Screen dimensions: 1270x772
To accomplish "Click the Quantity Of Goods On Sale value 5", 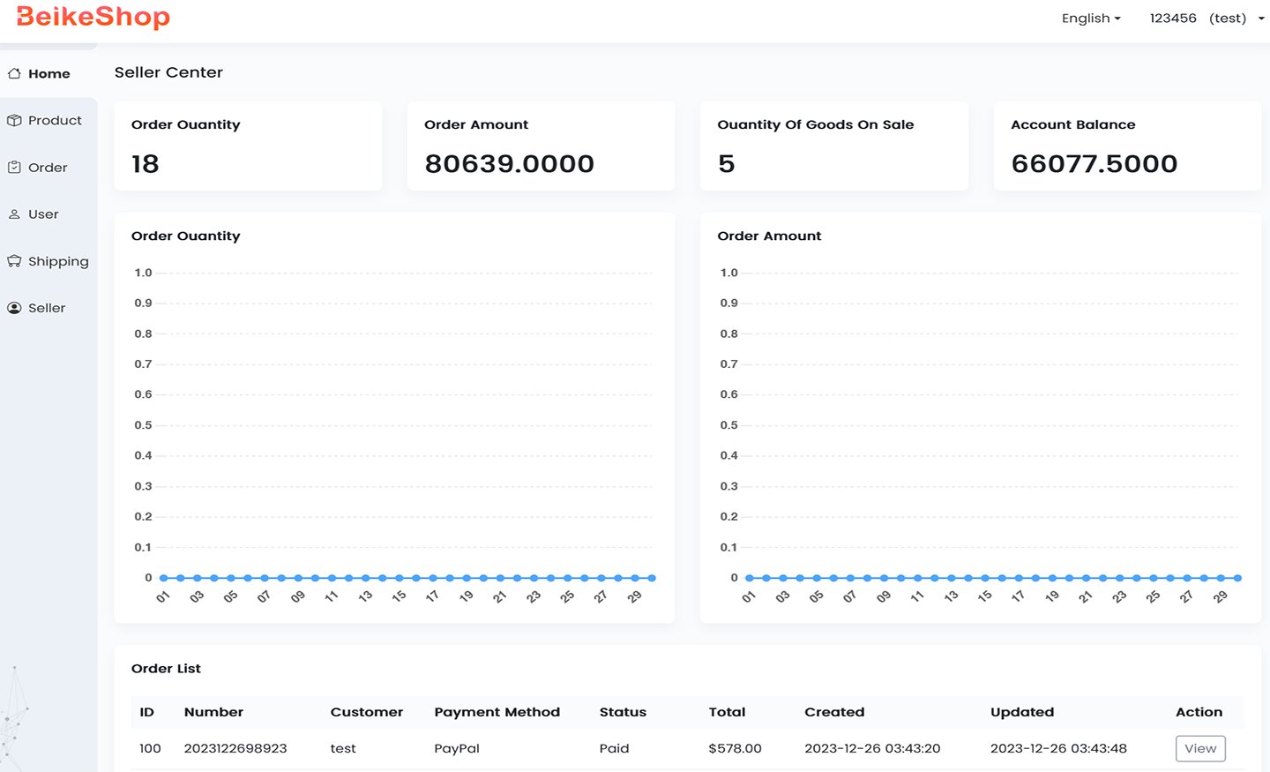I will [x=726, y=164].
